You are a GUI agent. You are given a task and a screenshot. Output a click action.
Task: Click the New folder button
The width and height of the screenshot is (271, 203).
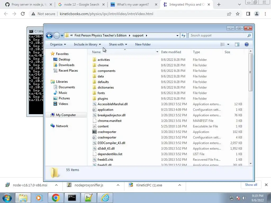143,44
